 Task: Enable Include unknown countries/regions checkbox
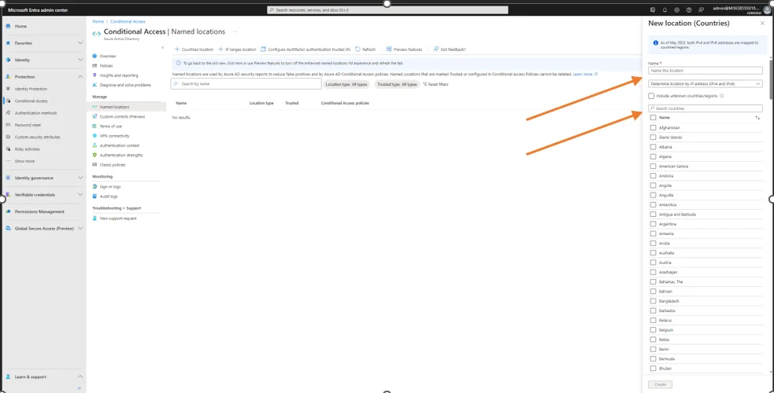coord(652,96)
